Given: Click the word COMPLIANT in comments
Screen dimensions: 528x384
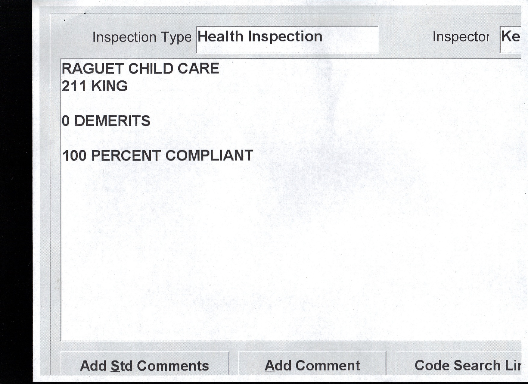Looking at the screenshot, I should click(209, 156).
